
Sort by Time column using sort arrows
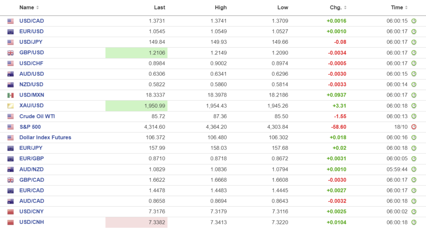[406, 7]
